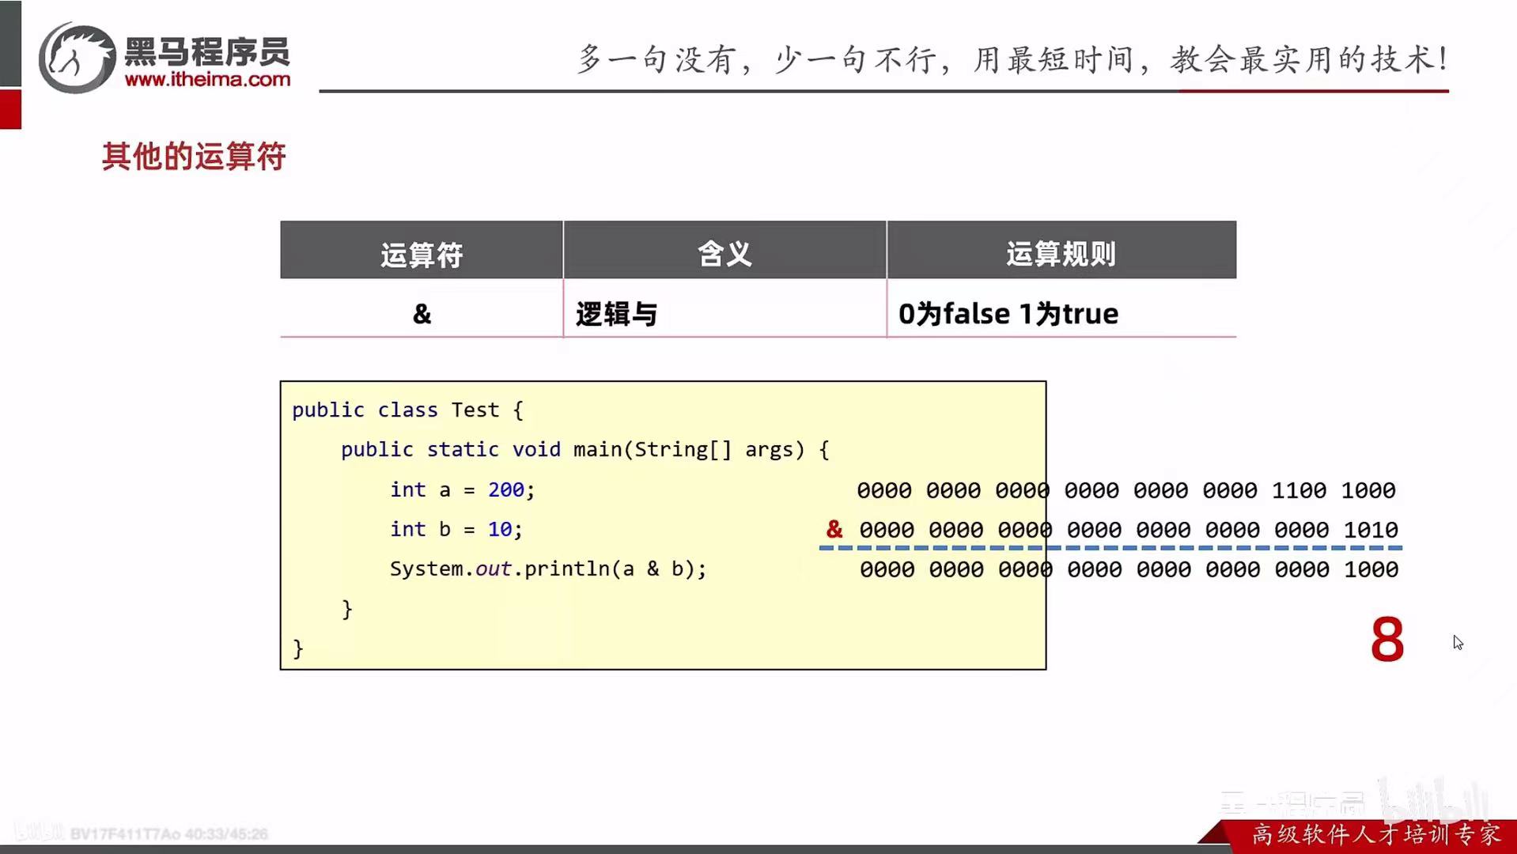The width and height of the screenshot is (1517, 854).
Task: Expand the yellow code block panel
Action: pyautogui.click(x=663, y=524)
